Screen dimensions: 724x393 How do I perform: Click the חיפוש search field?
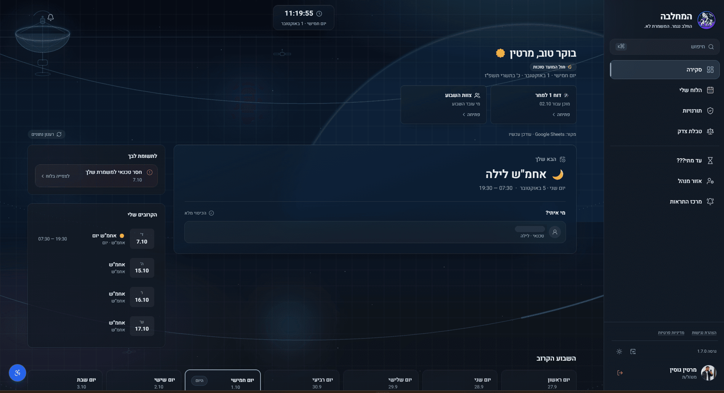[x=665, y=47]
